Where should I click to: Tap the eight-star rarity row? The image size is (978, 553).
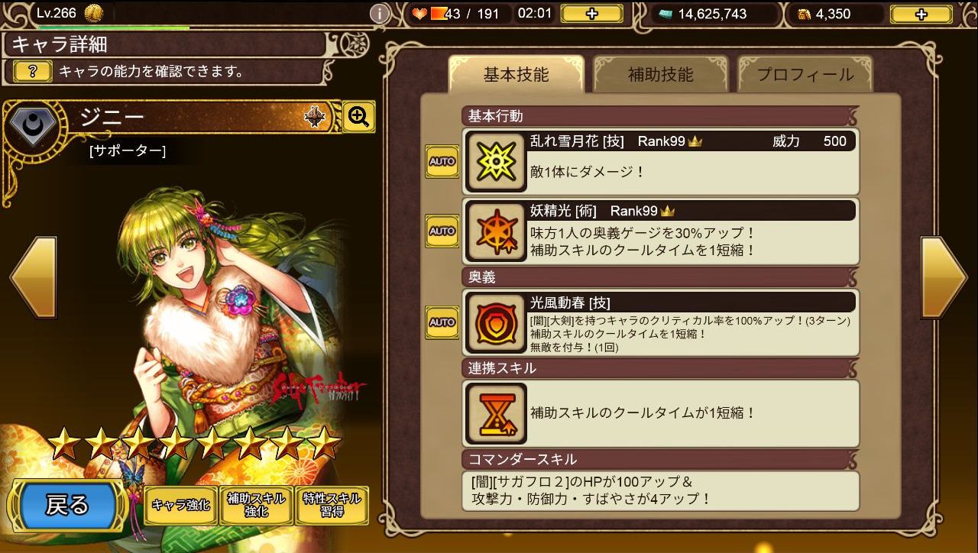click(x=194, y=443)
